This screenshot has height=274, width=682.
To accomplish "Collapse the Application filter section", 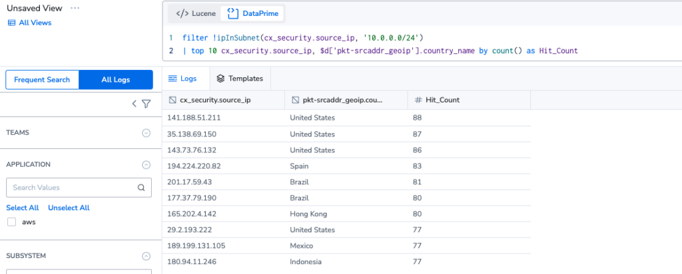I will pyautogui.click(x=146, y=164).
